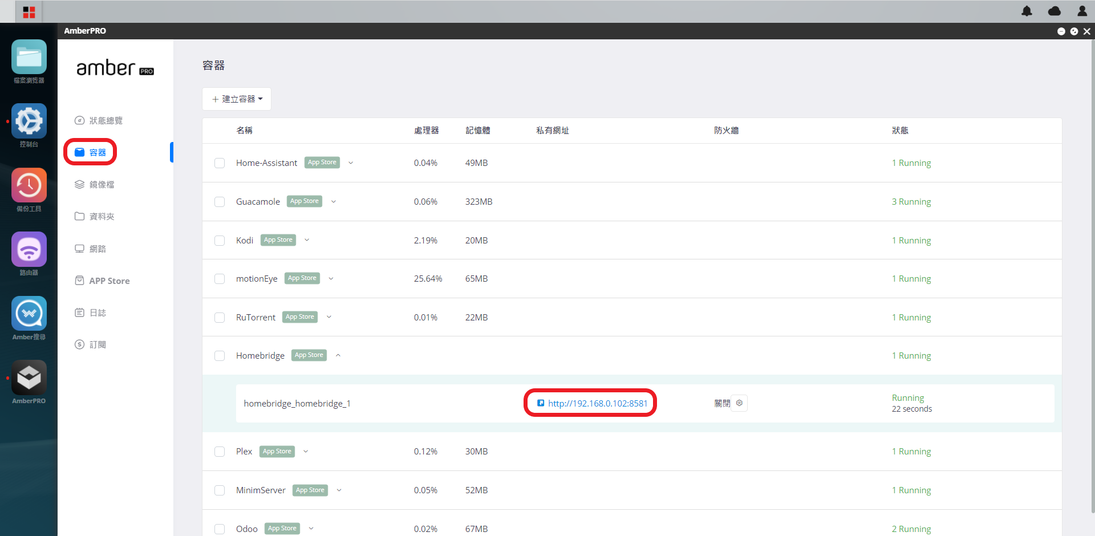Expand the RuTorrent row chevron
Image resolution: width=1095 pixels, height=536 pixels.
[x=329, y=317]
